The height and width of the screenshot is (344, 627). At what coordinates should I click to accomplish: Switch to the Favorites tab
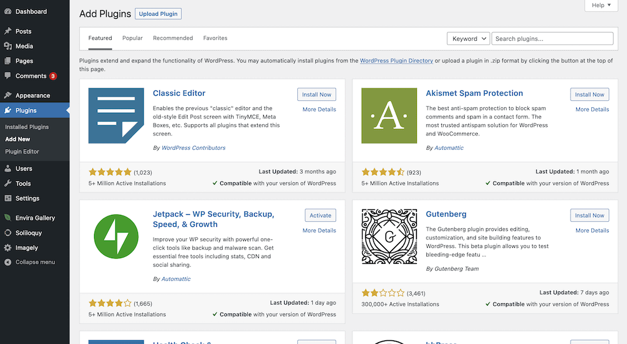[215, 38]
